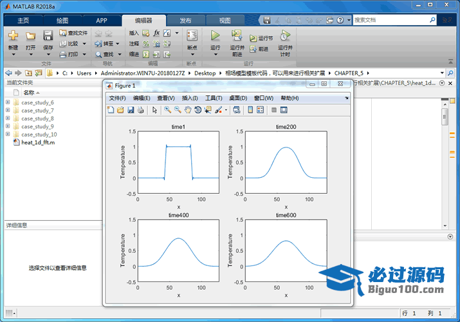Expand the case_study_6 folder
Screen dimensions: 460x322
click(8, 102)
